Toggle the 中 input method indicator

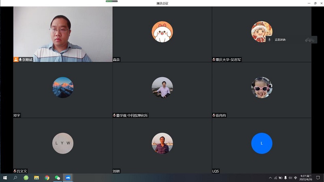click(x=296, y=178)
